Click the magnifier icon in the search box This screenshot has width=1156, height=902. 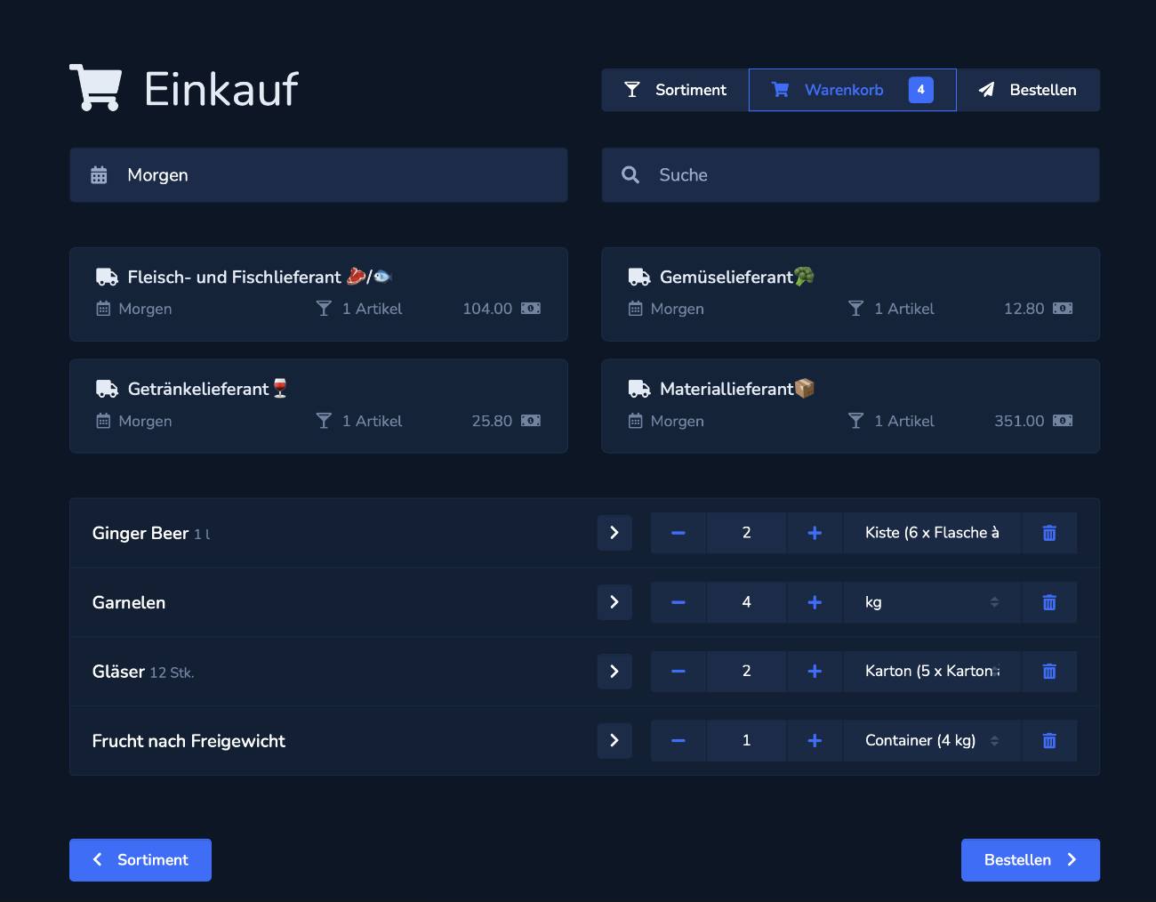pyautogui.click(x=630, y=175)
